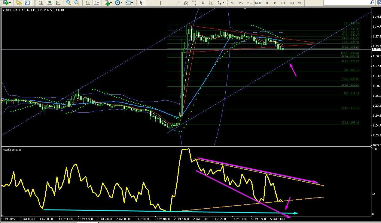Click the 1144.1 price scale label
381x223 pixels.
tap(376, 17)
